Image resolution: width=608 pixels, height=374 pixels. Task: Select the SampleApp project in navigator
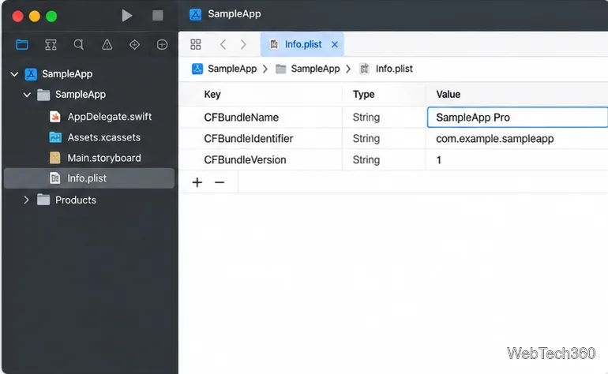(x=67, y=73)
